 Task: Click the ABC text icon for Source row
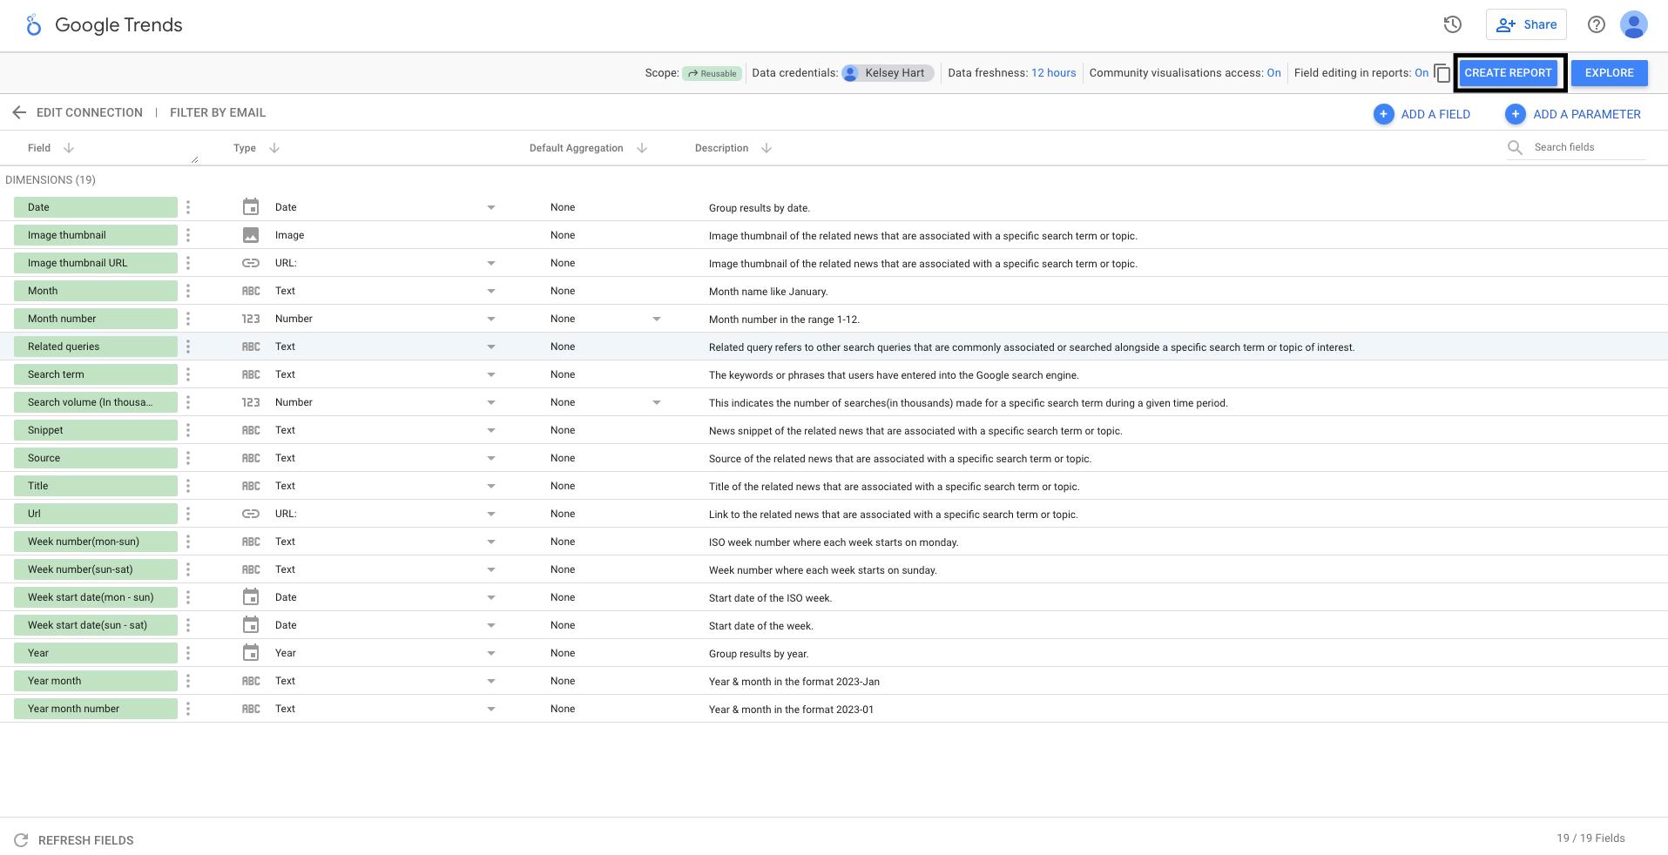[x=251, y=458]
